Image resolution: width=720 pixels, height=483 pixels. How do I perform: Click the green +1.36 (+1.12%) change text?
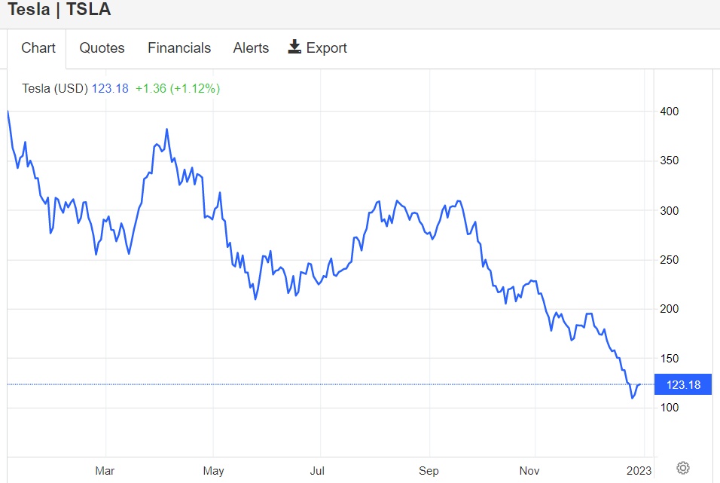[178, 88]
